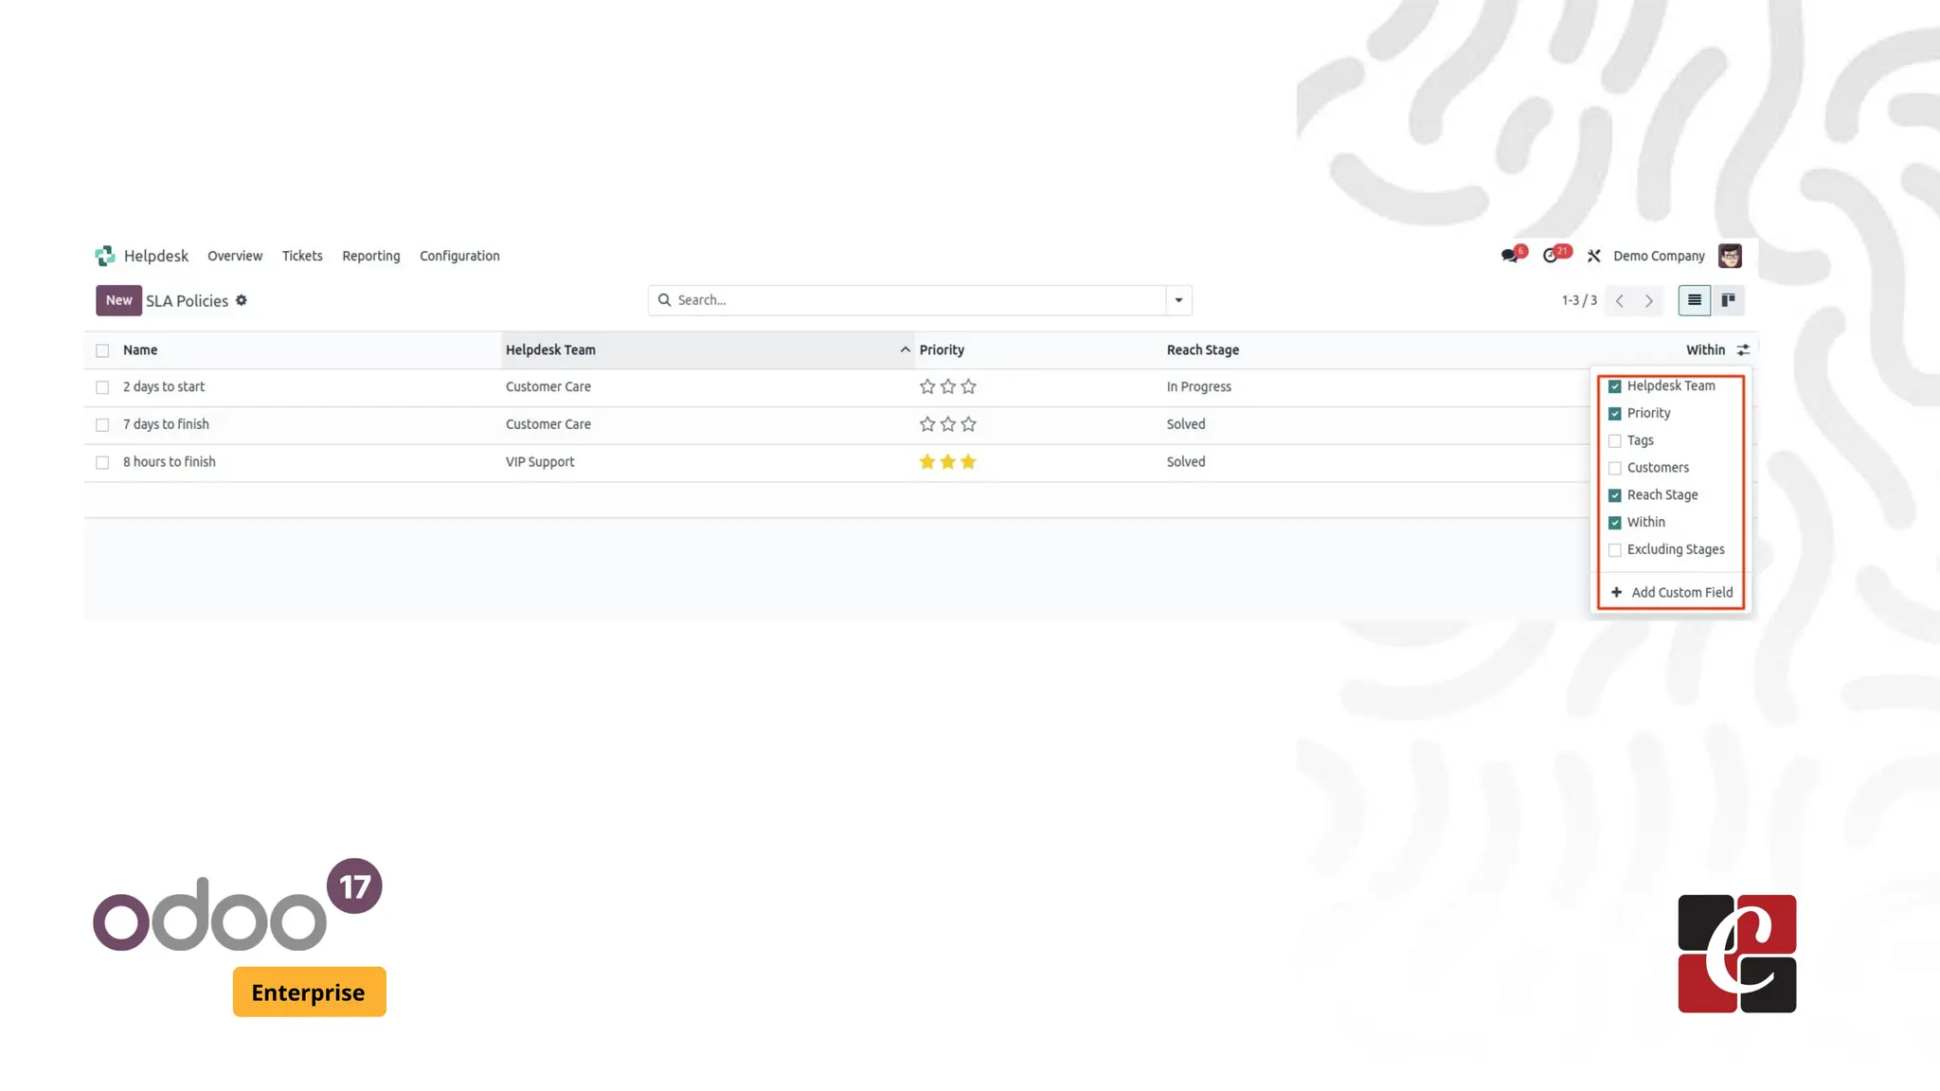Screen dimensions: 1940x1091
Task: Go to next page arrow
Action: 1649,300
